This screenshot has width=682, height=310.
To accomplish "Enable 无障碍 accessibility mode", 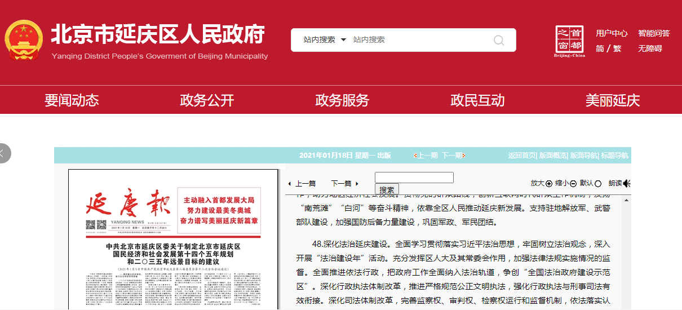I will pos(650,48).
